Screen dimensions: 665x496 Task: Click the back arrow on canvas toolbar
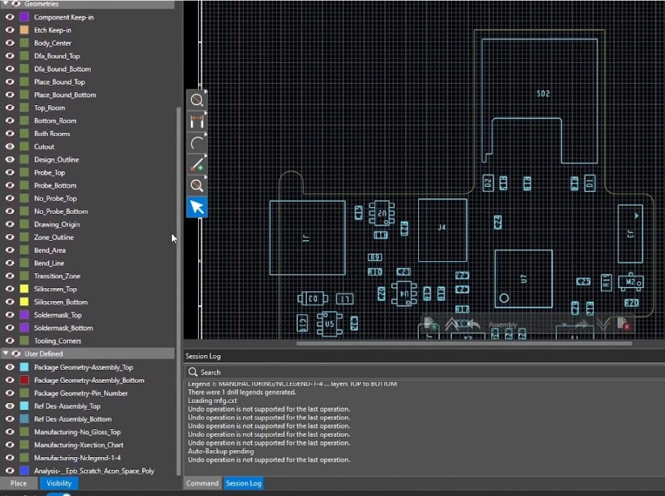point(474,324)
